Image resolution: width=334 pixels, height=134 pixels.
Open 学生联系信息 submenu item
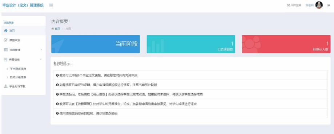point(18,69)
